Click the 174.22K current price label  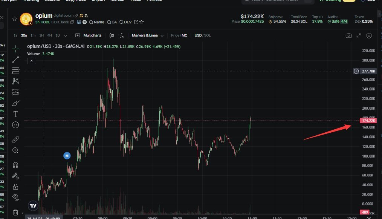368,121
